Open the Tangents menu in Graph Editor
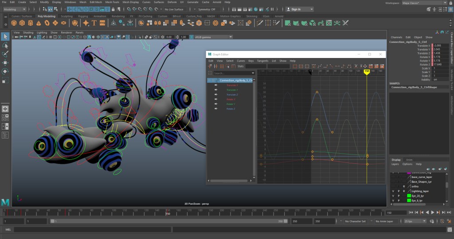The image size is (454, 239). (x=262, y=61)
